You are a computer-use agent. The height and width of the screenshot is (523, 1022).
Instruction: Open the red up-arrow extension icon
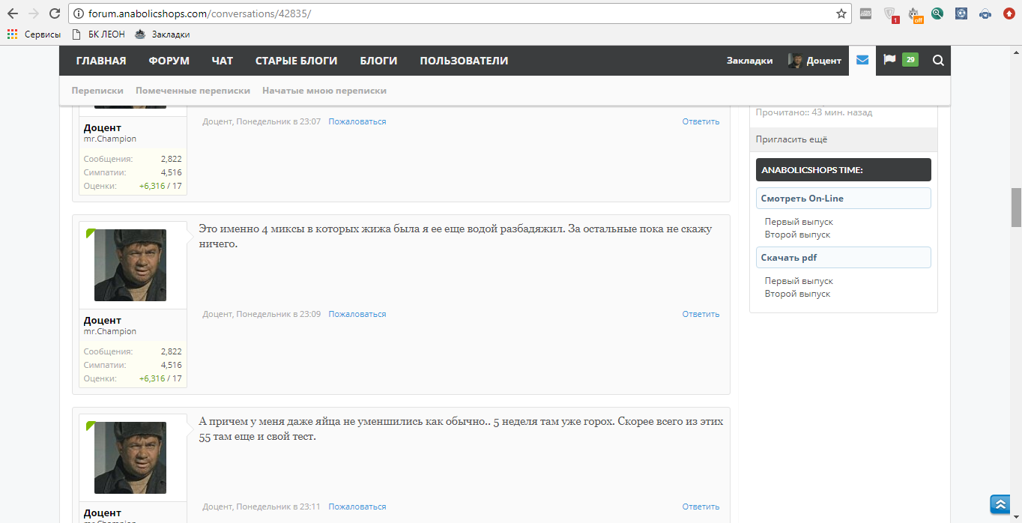click(1009, 13)
